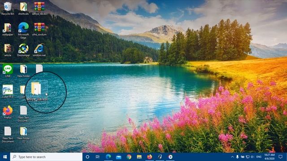Launch the DnsJumper desktop shortcut
The image size is (287, 161).
pyautogui.click(x=23, y=50)
